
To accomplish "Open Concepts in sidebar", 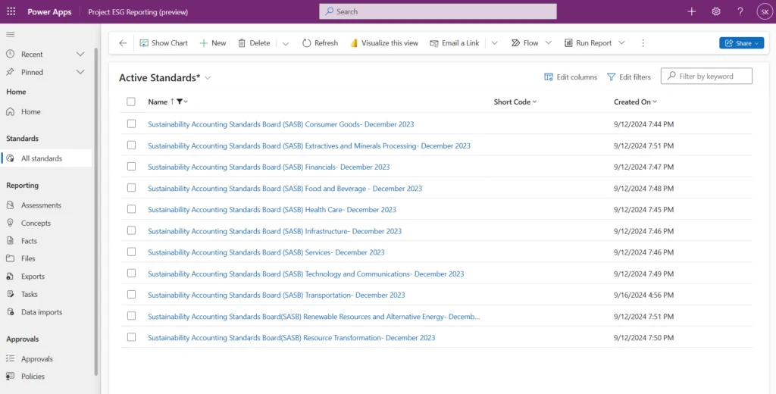I will coord(36,223).
